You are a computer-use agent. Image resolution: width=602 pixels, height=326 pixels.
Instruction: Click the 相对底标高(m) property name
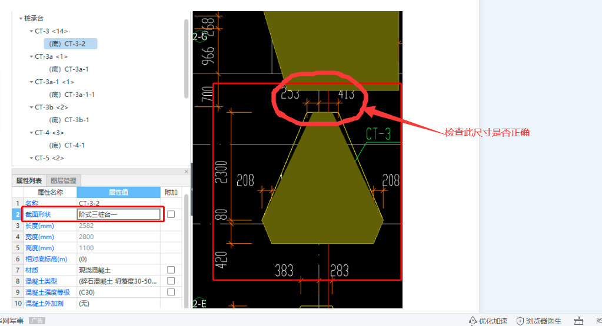[x=46, y=259]
